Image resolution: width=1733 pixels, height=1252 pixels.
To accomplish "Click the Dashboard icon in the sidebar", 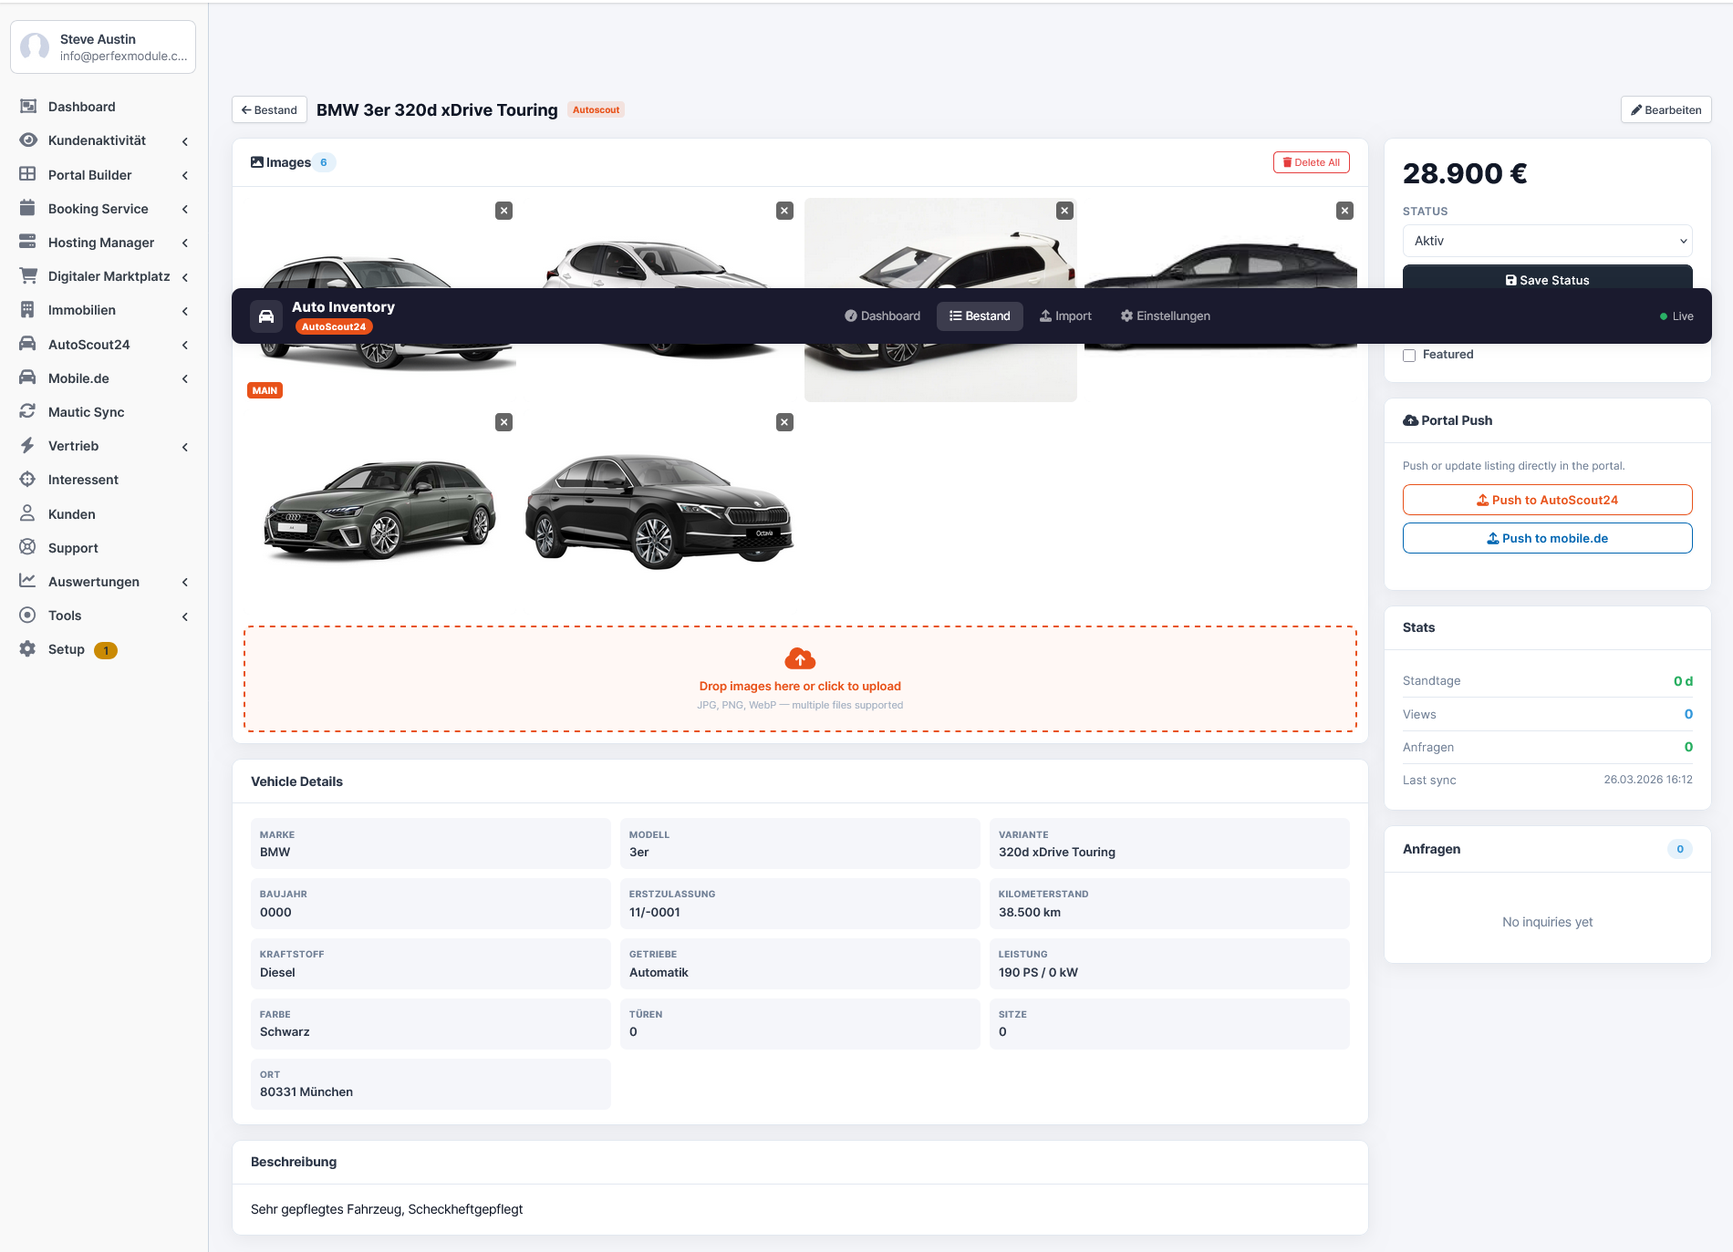I will point(28,107).
